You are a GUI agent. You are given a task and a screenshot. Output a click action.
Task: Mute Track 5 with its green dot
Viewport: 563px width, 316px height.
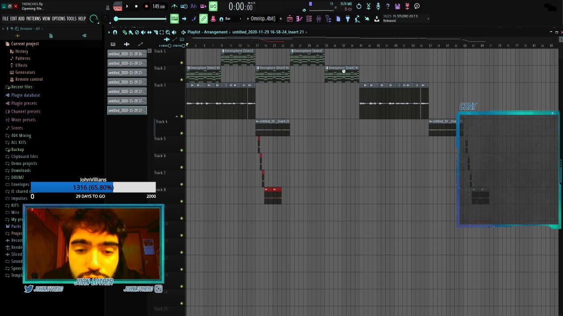point(182,150)
